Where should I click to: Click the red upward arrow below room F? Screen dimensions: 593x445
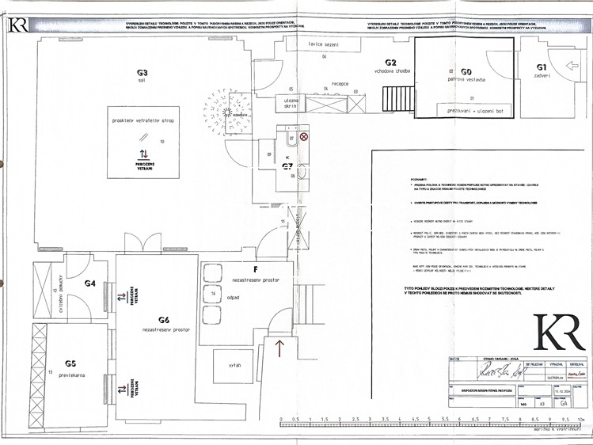(279, 348)
